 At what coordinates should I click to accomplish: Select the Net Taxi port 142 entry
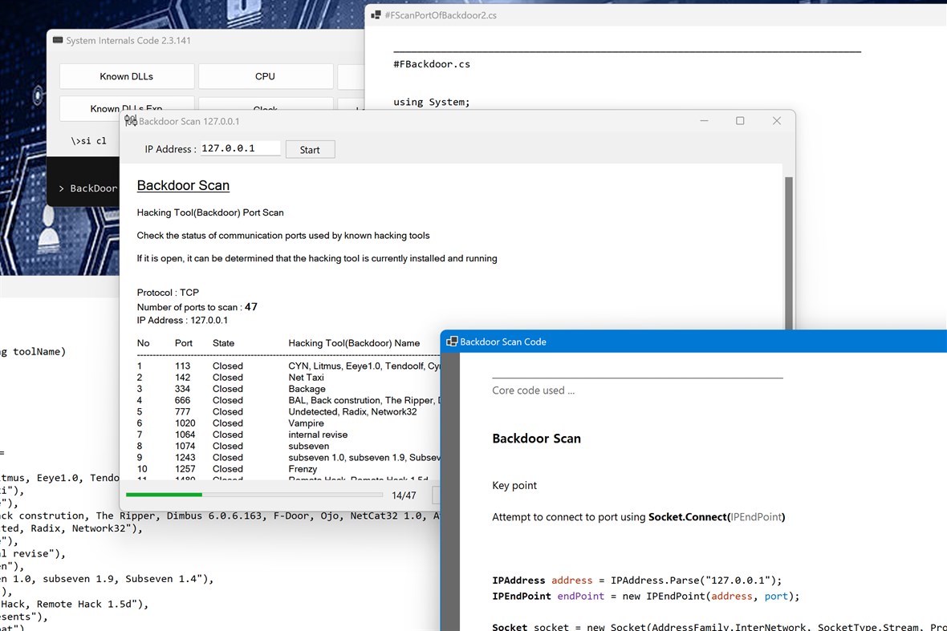[x=241, y=377]
